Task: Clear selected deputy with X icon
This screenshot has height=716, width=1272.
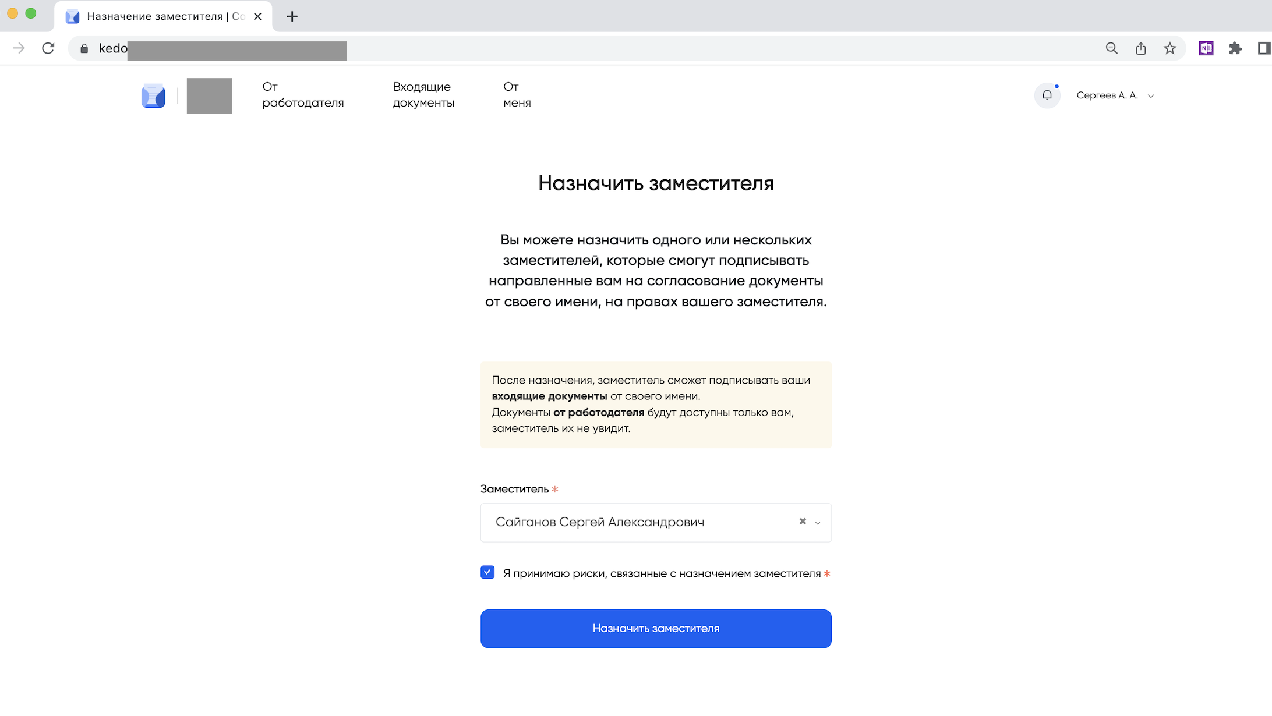Action: 803,522
